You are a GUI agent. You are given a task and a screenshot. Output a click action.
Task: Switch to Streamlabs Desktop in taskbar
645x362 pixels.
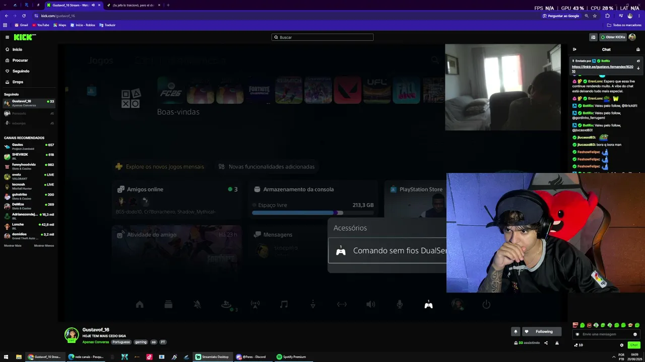(x=213, y=357)
